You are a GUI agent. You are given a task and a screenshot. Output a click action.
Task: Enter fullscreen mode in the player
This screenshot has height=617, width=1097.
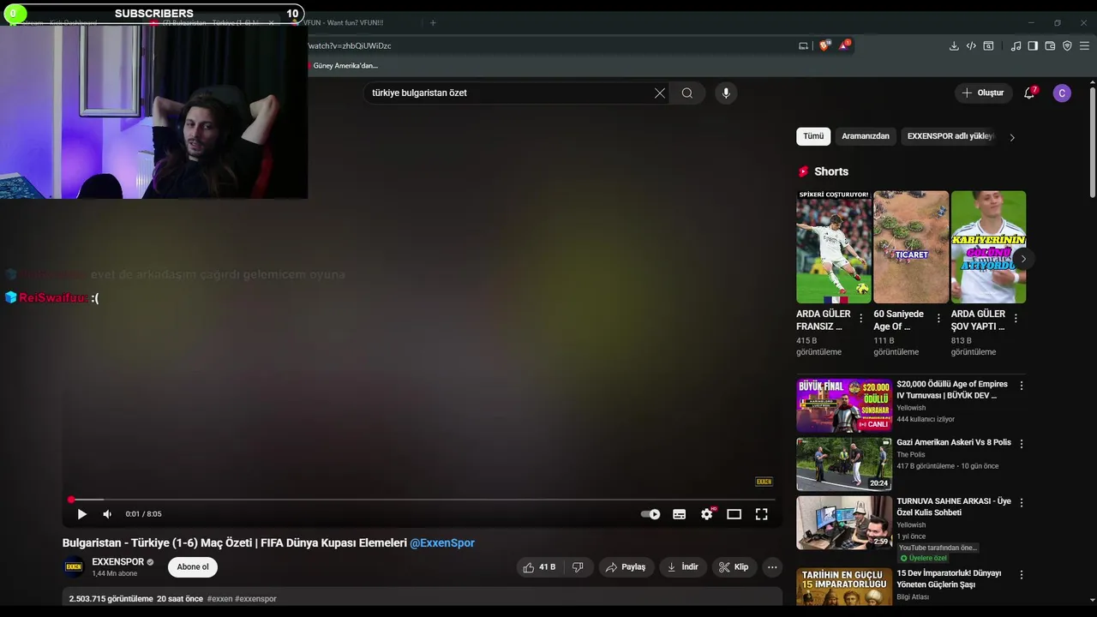click(761, 514)
